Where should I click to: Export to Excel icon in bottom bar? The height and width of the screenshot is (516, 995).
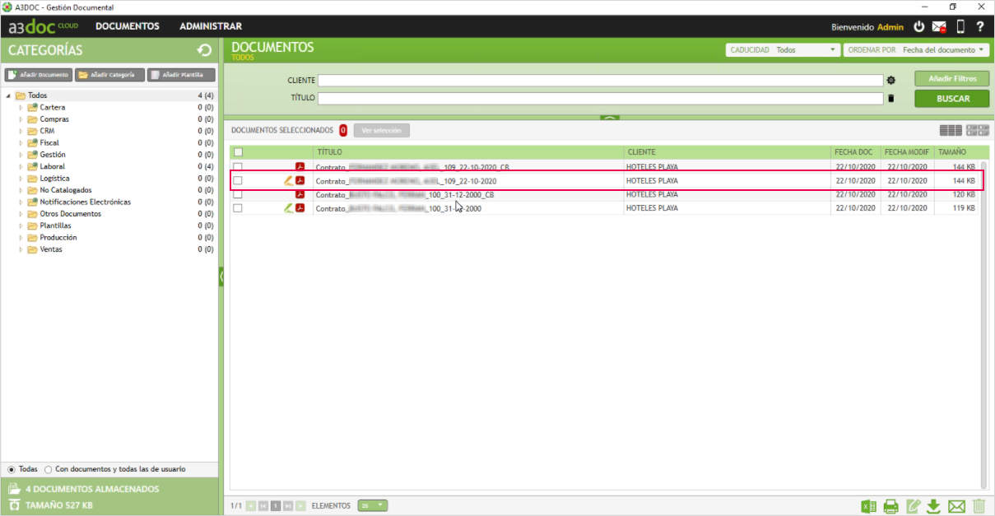[869, 506]
